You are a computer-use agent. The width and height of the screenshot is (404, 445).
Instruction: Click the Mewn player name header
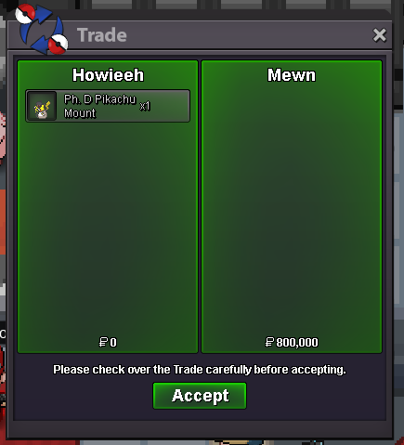(x=292, y=75)
